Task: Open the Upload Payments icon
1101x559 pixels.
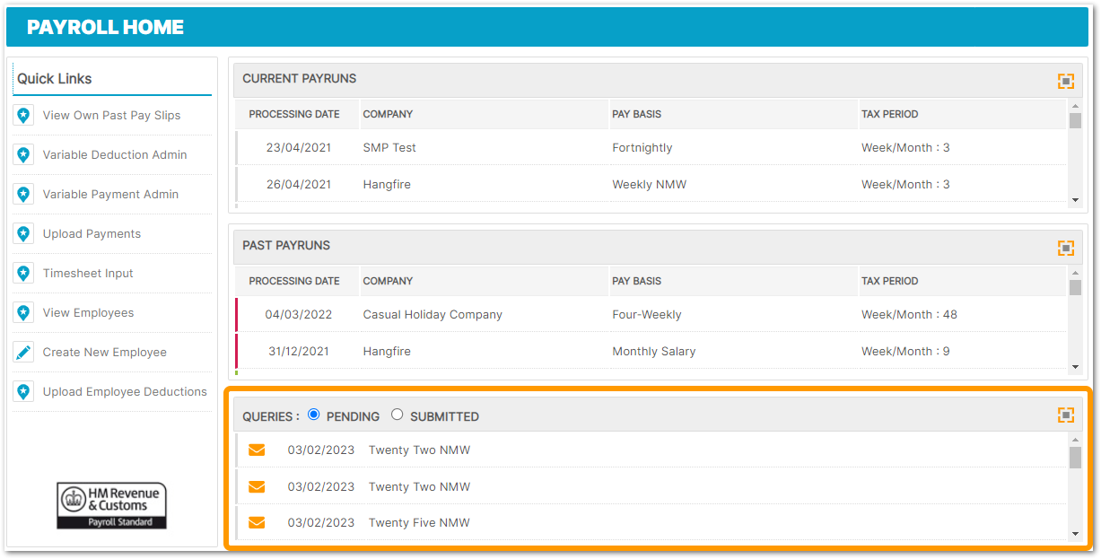Action: [23, 233]
